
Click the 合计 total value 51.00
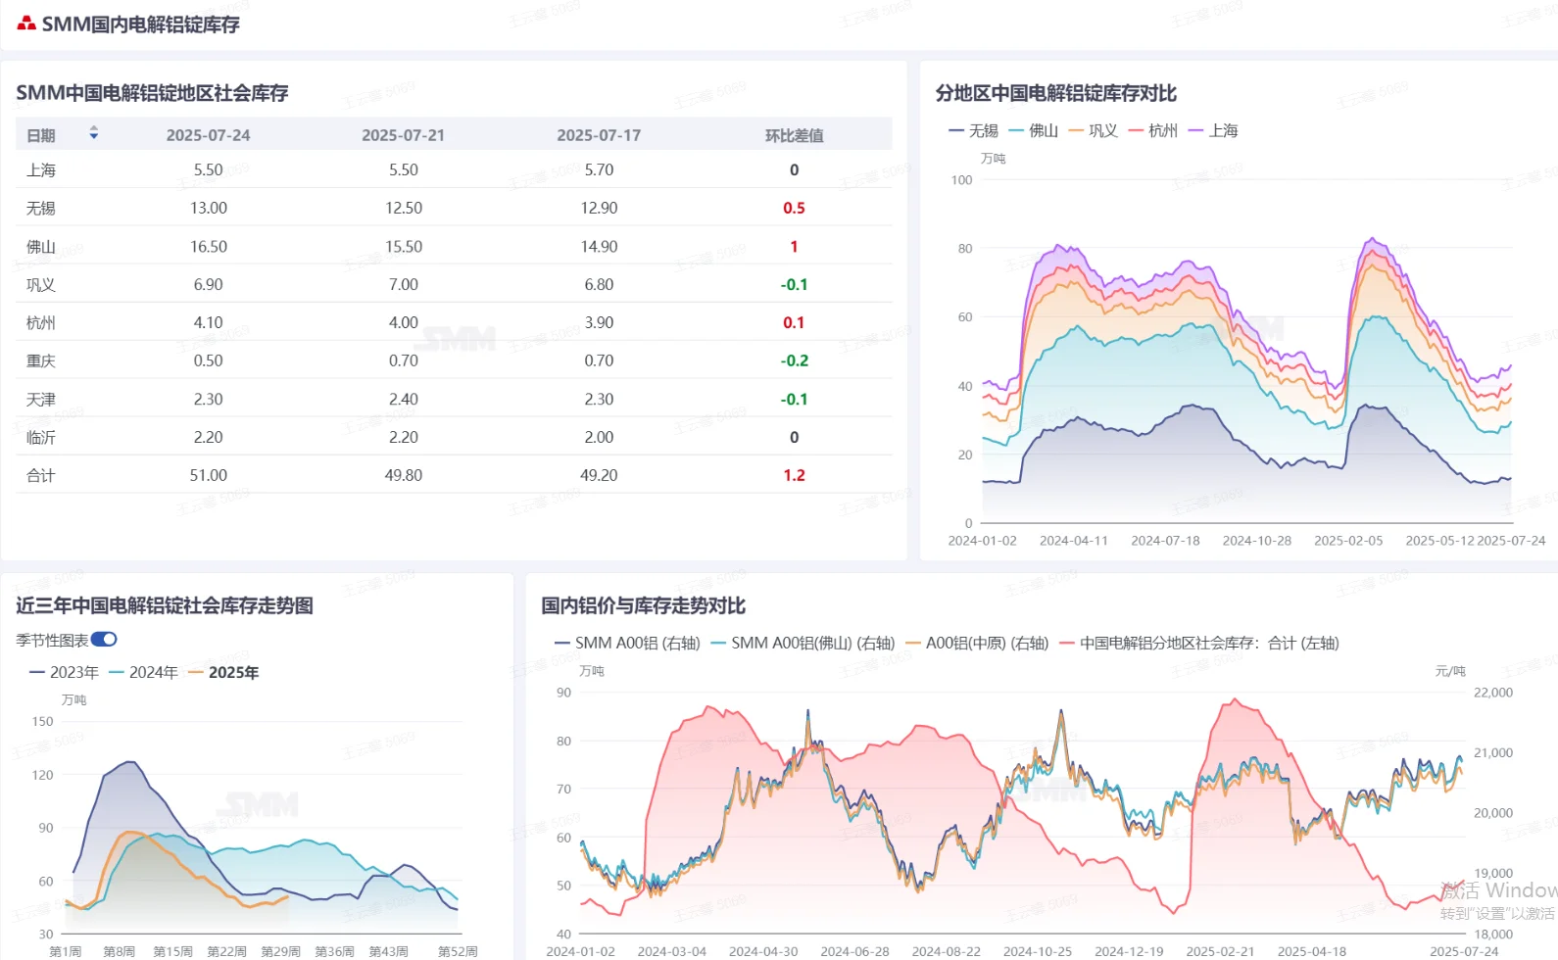(208, 475)
